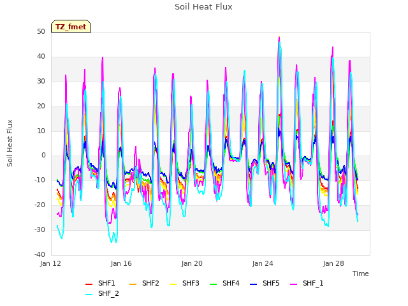Click the -10 y-axis tick label
Viewport: 408px width, 306px height.
pyautogui.click(x=40, y=180)
